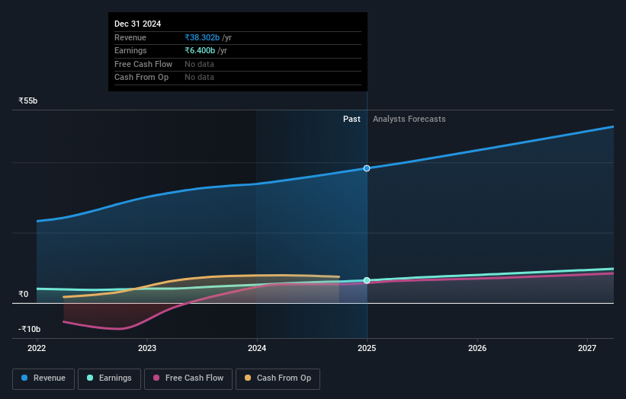626x399 pixels.
Task: Toggle the Cash From Op legend button
Action: [x=278, y=378]
